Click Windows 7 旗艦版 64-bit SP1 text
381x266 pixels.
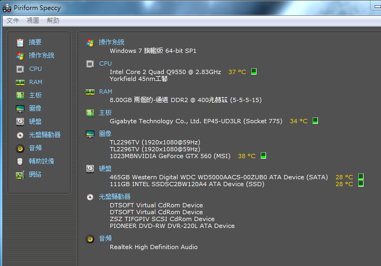[x=153, y=51]
